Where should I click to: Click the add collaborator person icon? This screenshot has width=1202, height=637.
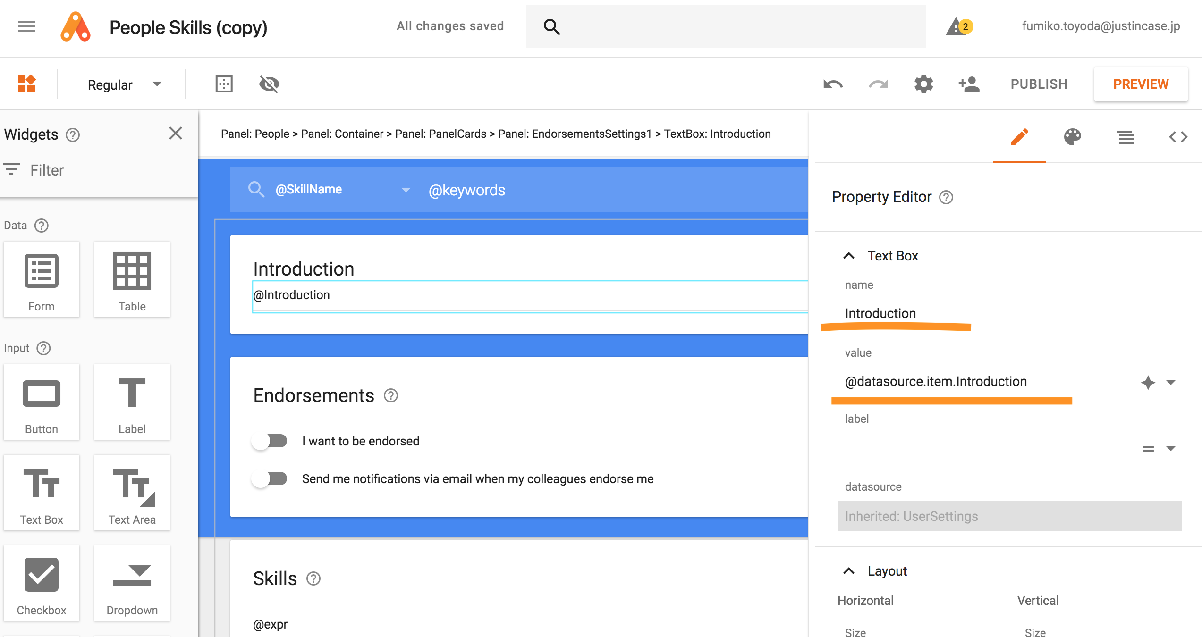[969, 84]
